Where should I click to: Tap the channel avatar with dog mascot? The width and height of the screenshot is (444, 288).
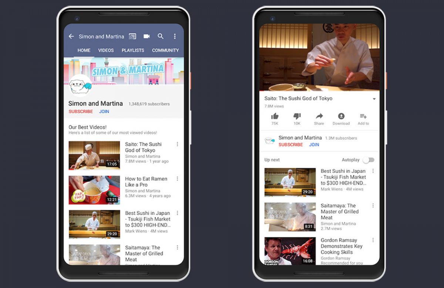[80, 85]
